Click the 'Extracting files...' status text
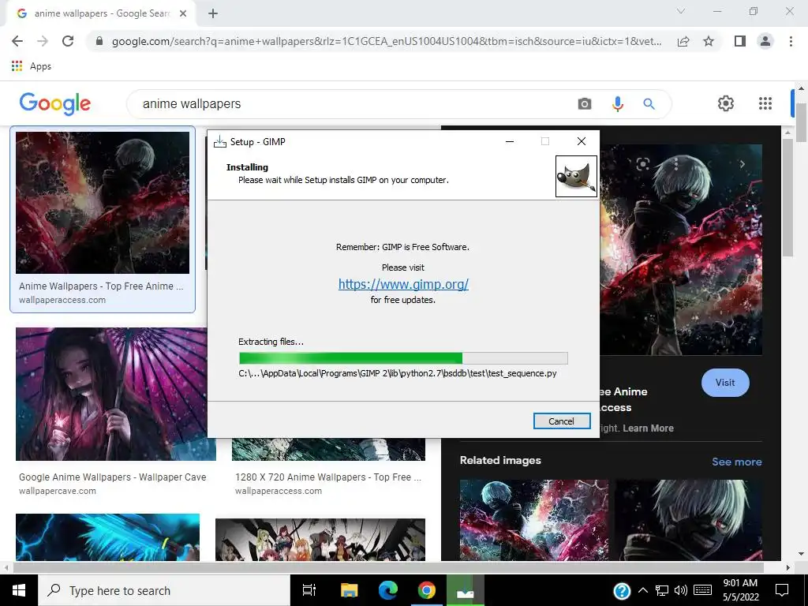Viewport: 808px width, 606px height. pos(271,342)
